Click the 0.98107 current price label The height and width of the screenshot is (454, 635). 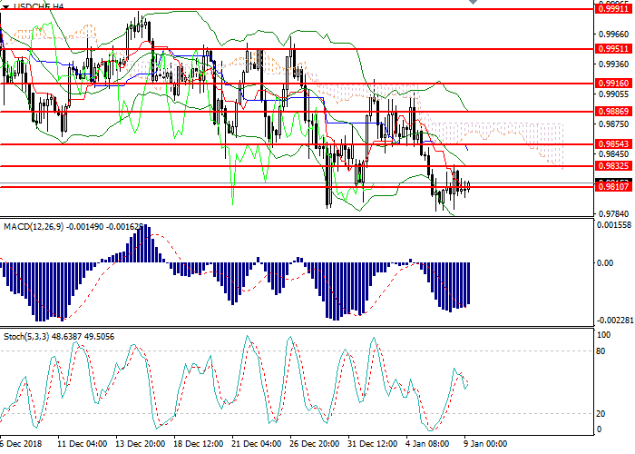pos(612,186)
